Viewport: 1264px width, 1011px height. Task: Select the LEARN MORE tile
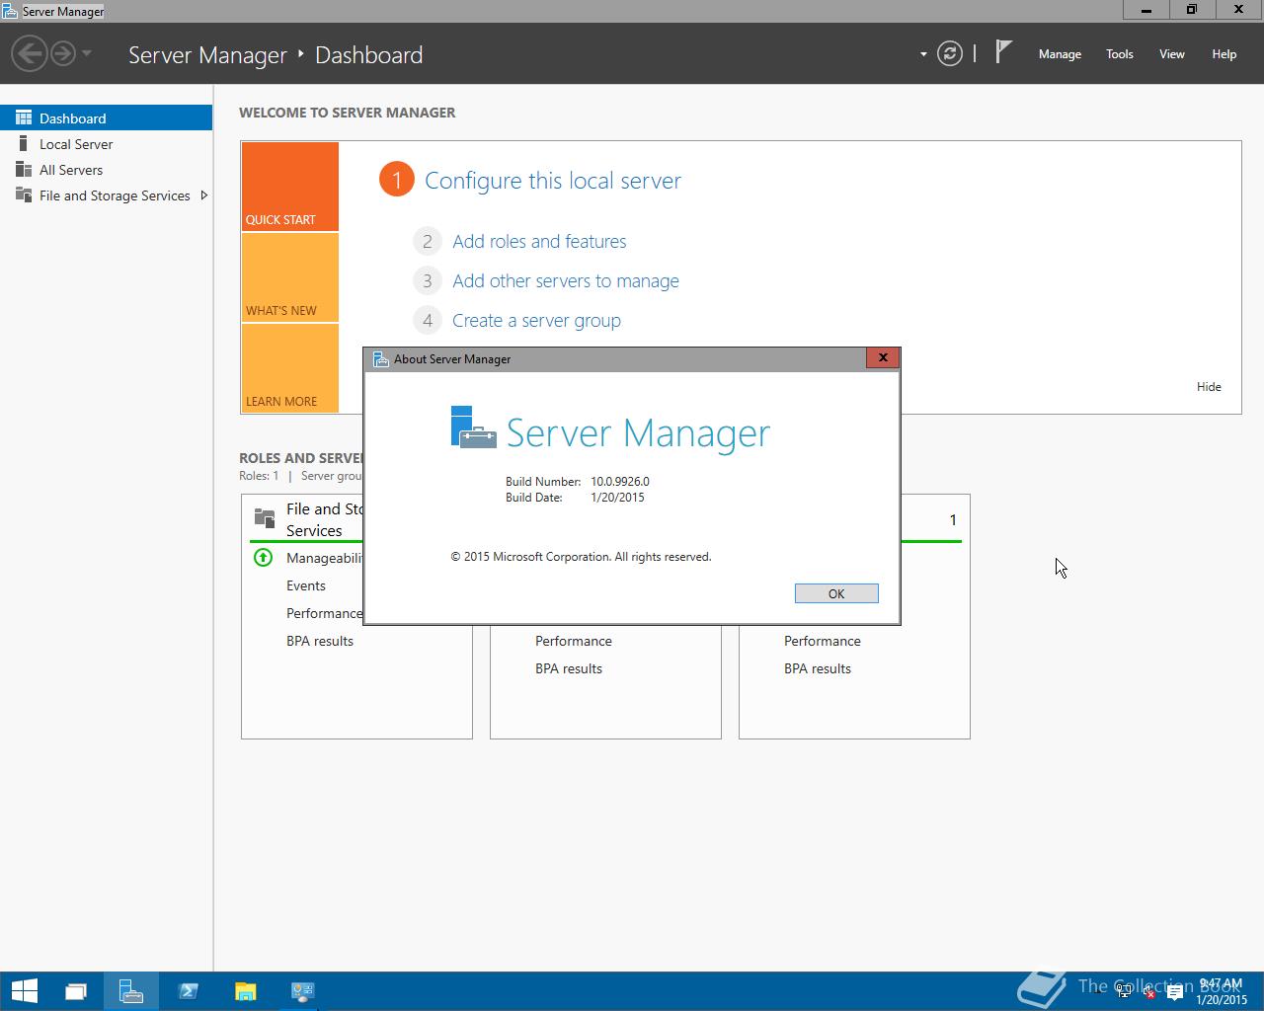[290, 368]
